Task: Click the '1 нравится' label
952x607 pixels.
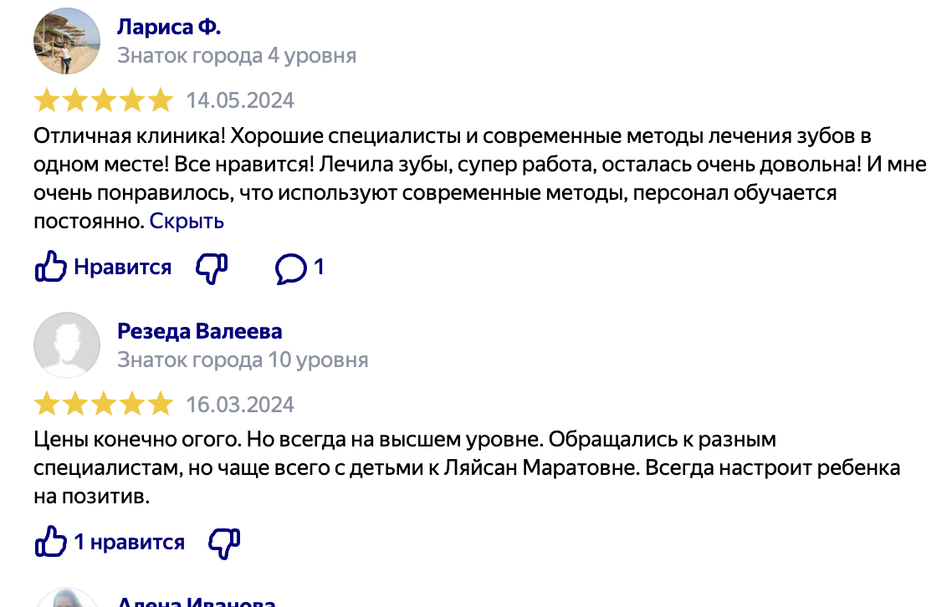Action: [x=130, y=543]
